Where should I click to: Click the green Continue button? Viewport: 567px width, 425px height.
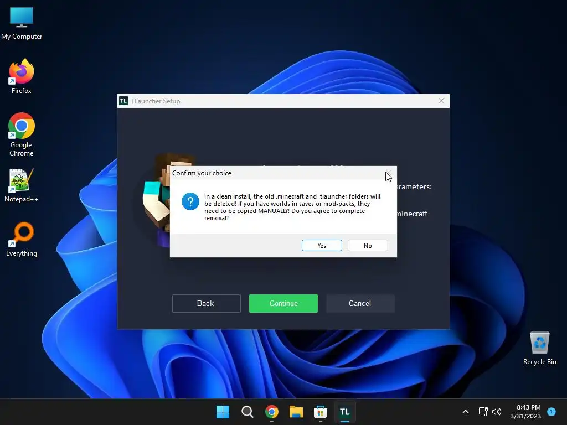283,303
